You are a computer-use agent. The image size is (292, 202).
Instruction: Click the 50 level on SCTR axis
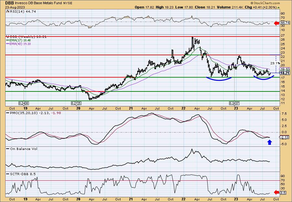[x=283, y=184]
